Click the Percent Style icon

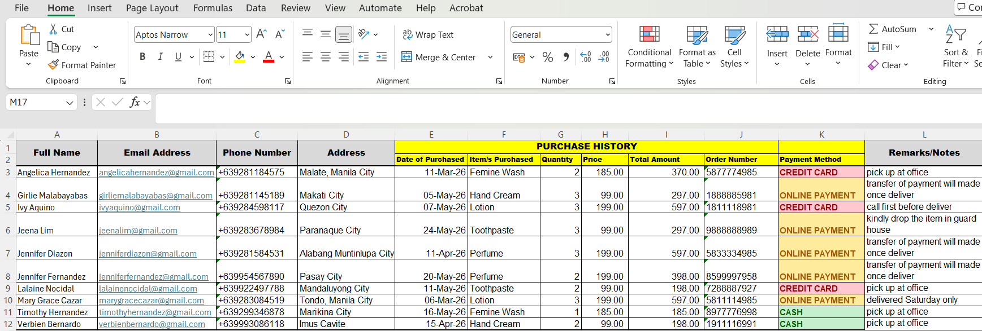click(x=548, y=57)
